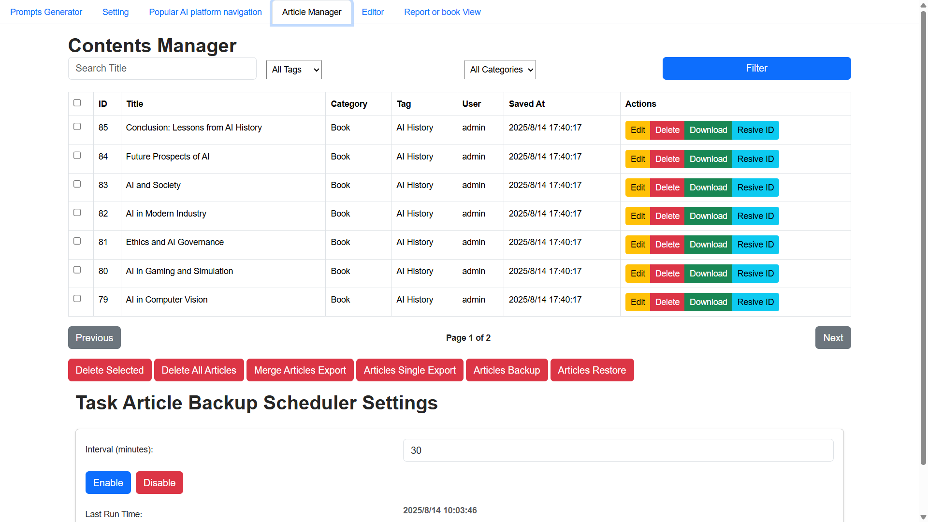928x522 pixels.
Task: Edit 'Future Prospects of AI' article
Action: point(638,159)
